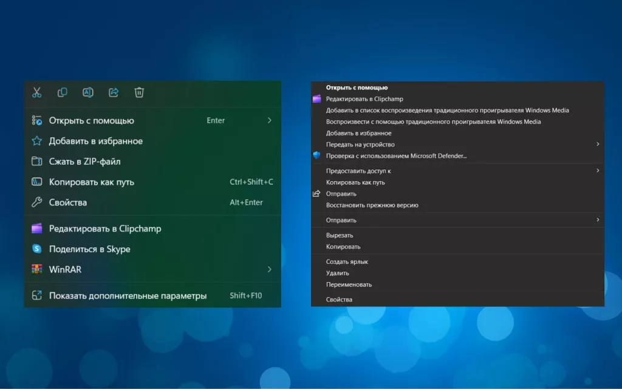Expand the Предоставить доступ к submenu arrow
This screenshot has width=622, height=389.
coord(598,171)
